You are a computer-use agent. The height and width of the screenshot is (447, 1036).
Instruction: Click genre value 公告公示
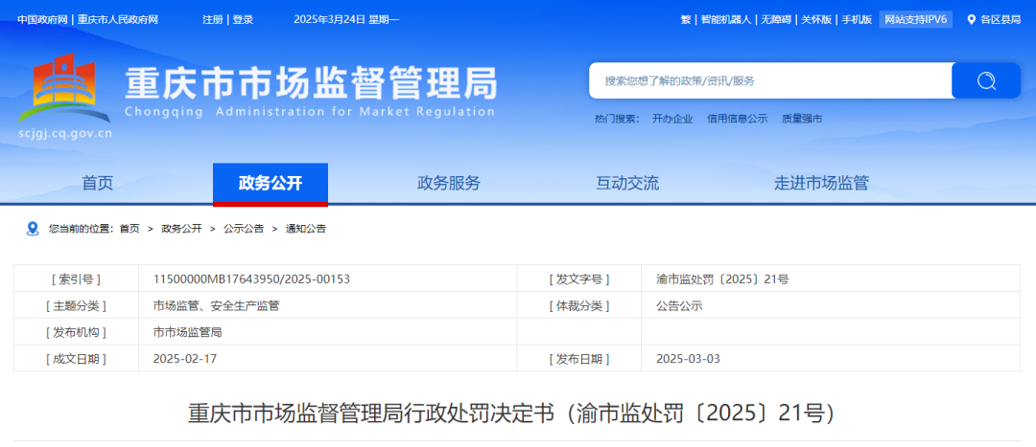click(x=679, y=306)
